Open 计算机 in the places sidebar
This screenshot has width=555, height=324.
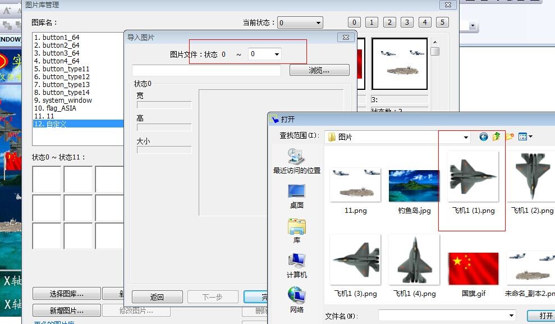296,266
